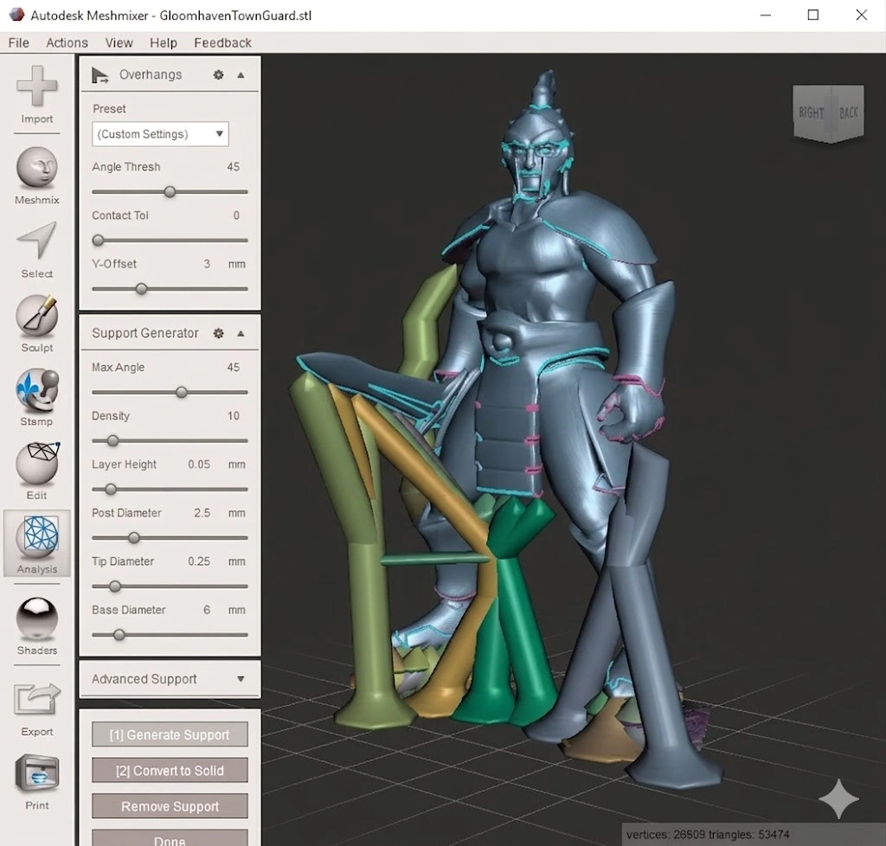886x846 pixels.
Task: Click the Layer Height value 0.05
Action: coord(199,465)
